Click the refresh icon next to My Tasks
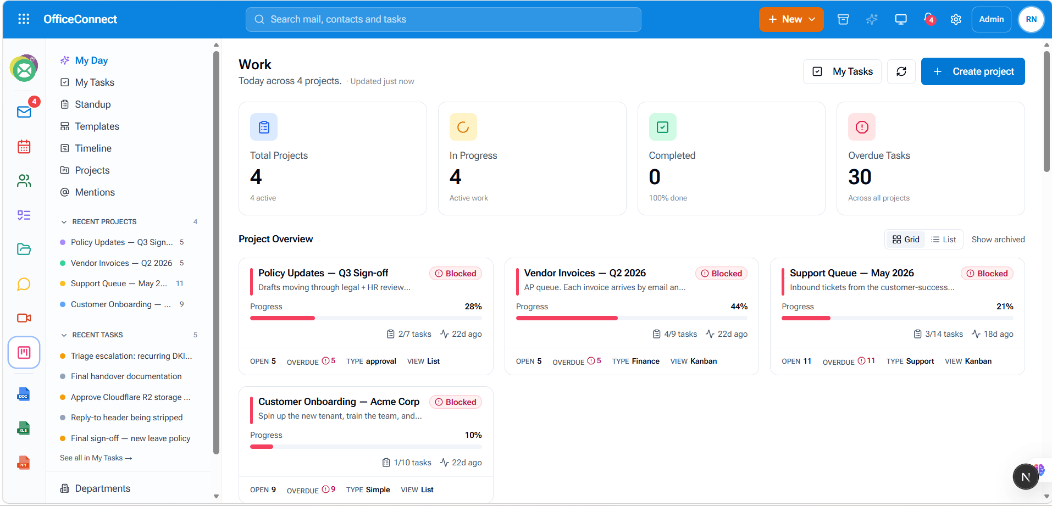Viewport: 1052px width, 506px height. coord(901,71)
